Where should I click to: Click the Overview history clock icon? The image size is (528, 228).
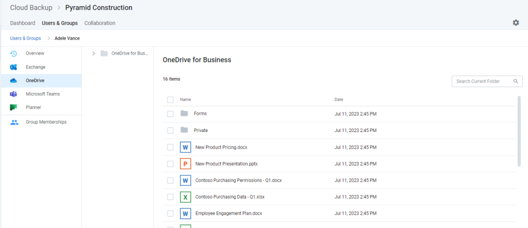(x=13, y=54)
